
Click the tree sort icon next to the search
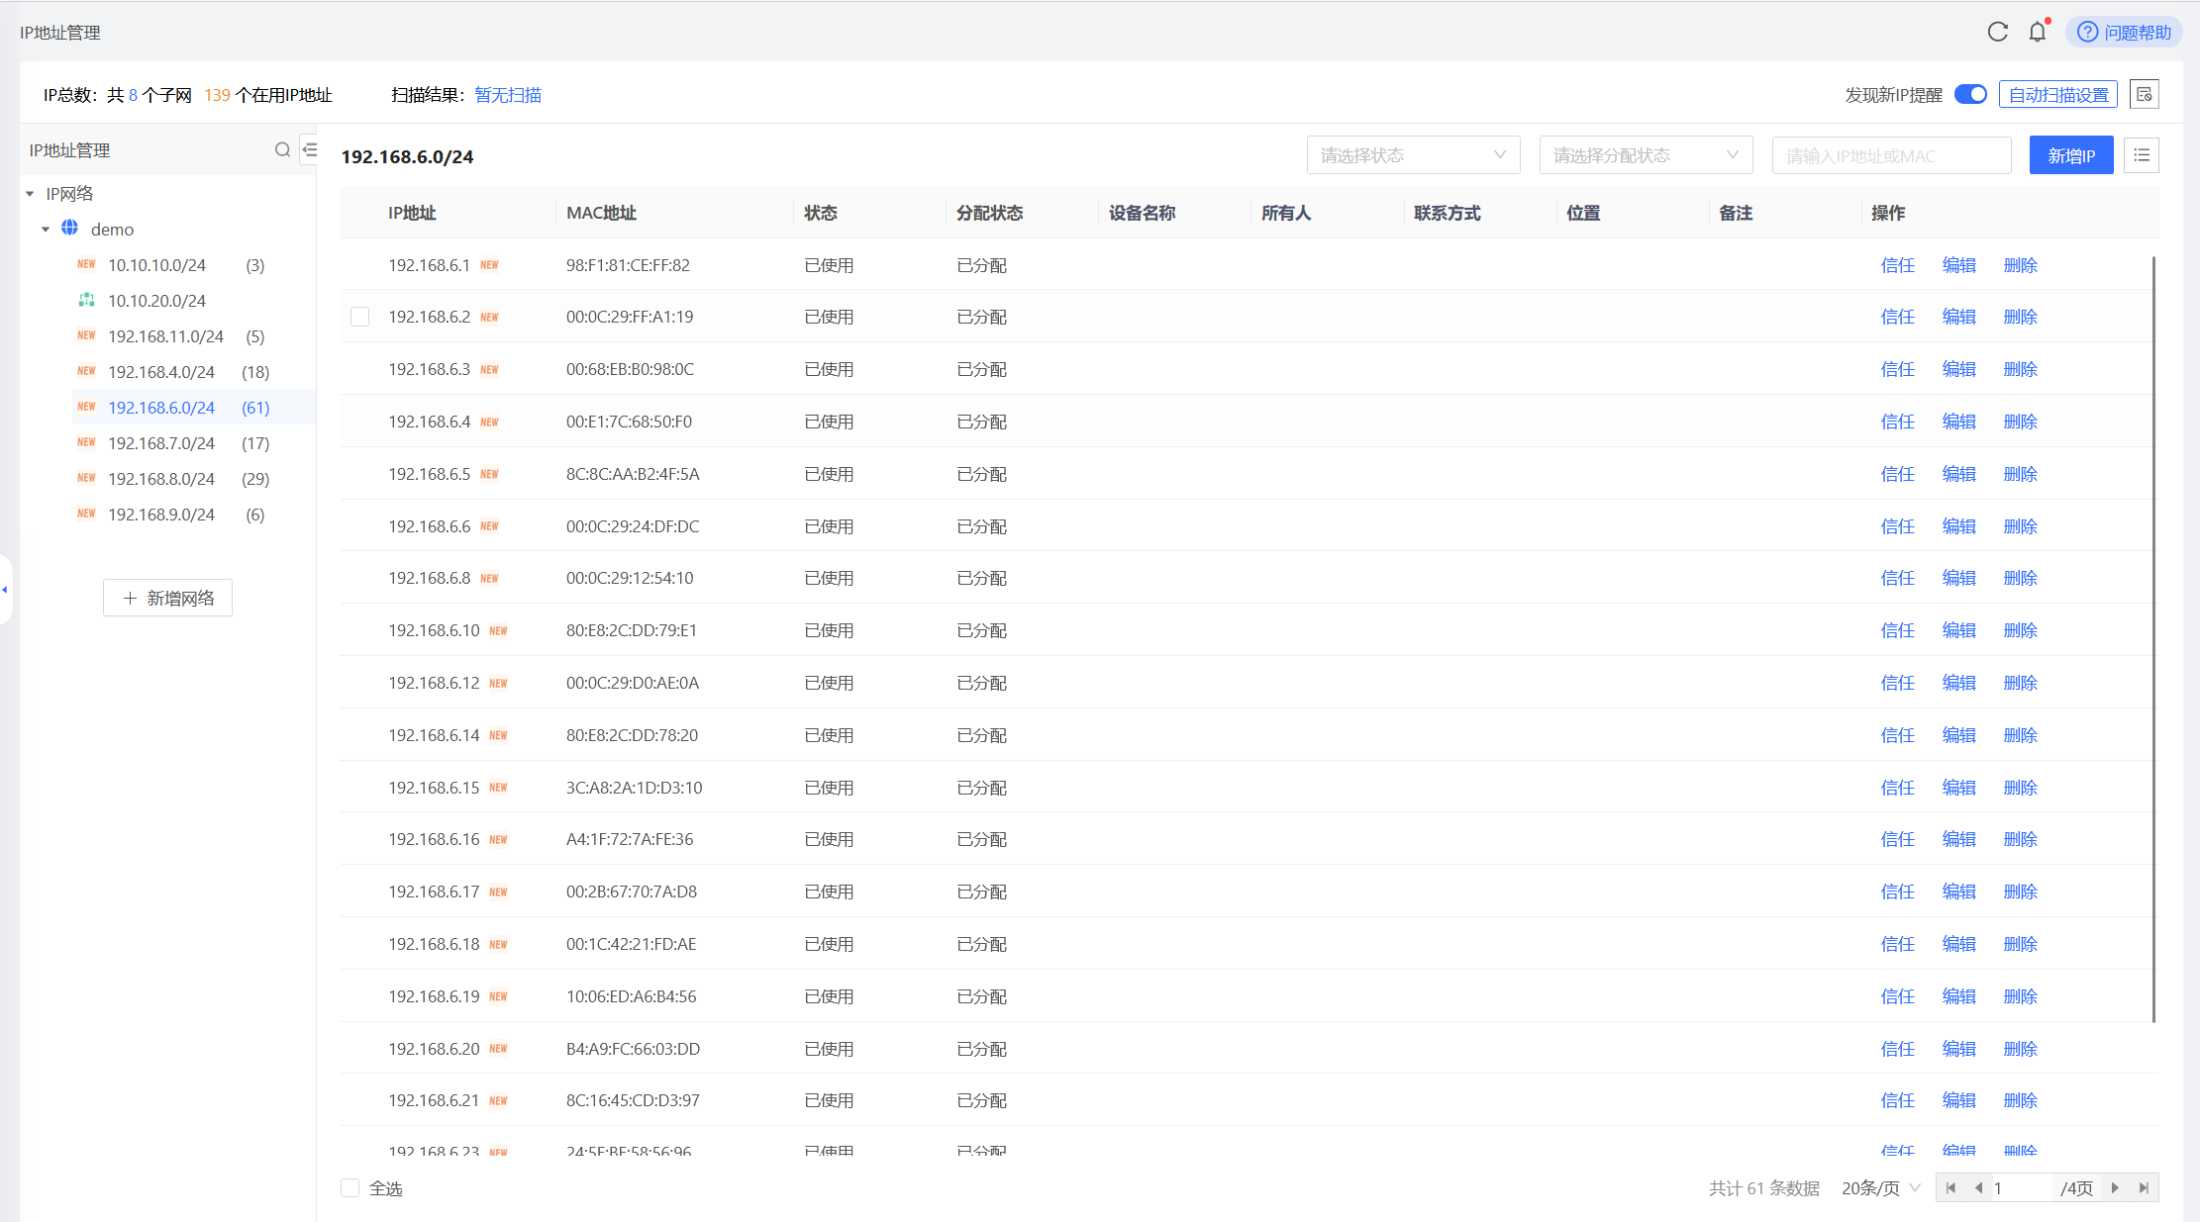coord(310,148)
